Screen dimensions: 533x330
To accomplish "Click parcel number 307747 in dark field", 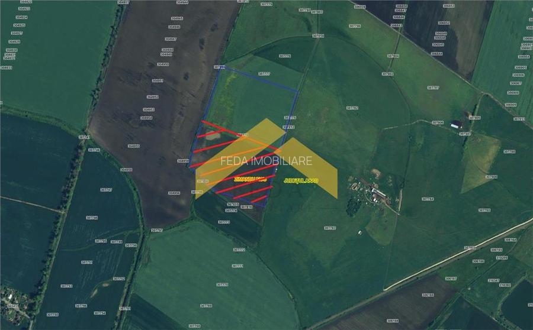I will coord(106,190).
